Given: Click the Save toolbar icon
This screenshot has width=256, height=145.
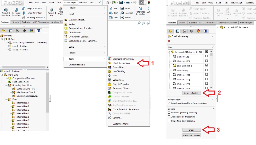Looking at the screenshot, I should (x=121, y=2).
